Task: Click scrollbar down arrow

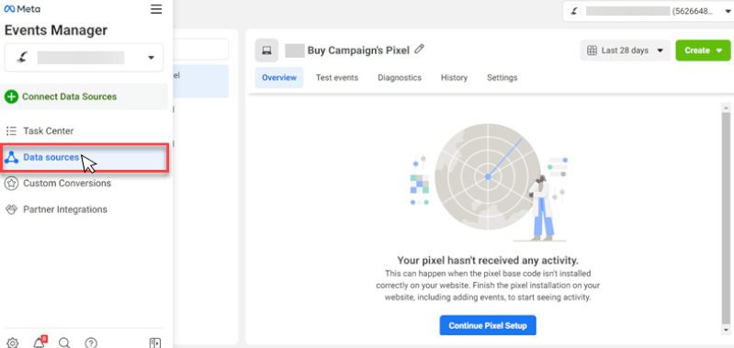Action: [726, 331]
